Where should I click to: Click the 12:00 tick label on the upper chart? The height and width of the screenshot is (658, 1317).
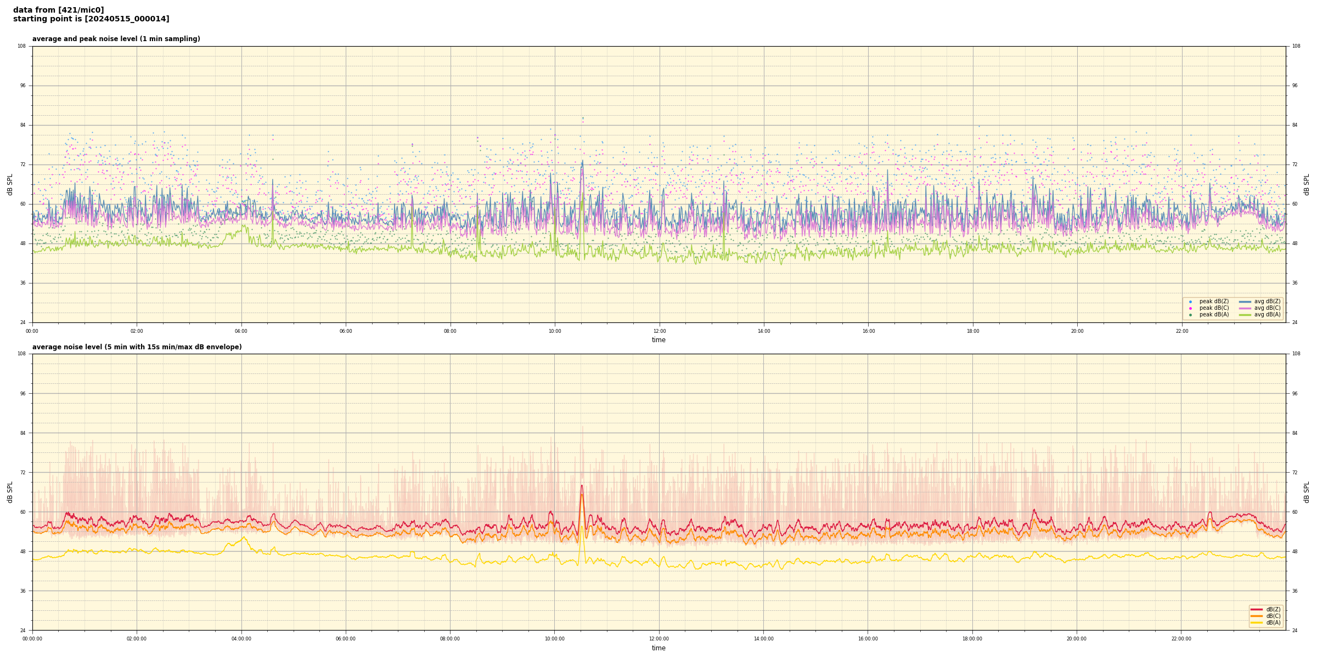(659, 331)
